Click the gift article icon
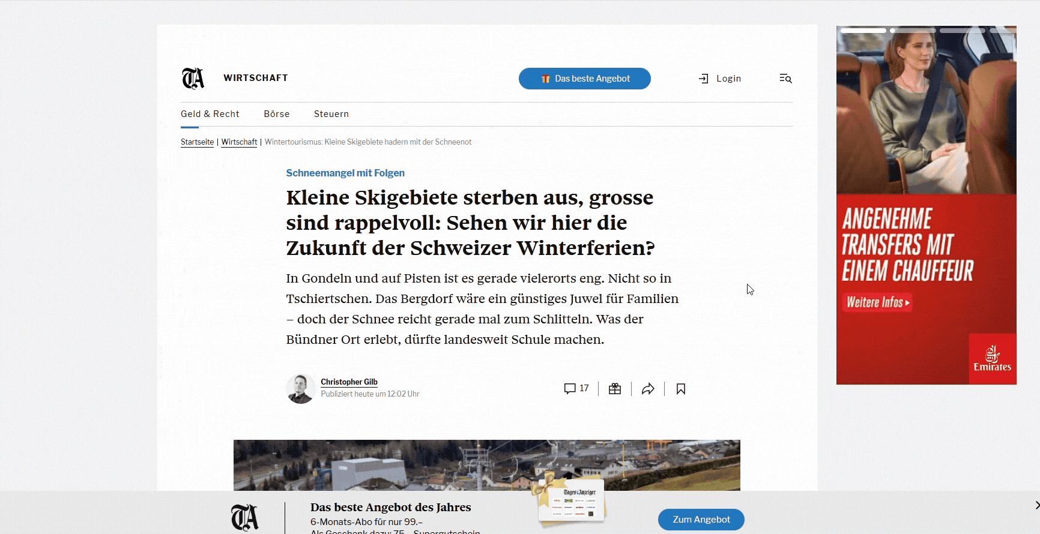 pos(615,389)
